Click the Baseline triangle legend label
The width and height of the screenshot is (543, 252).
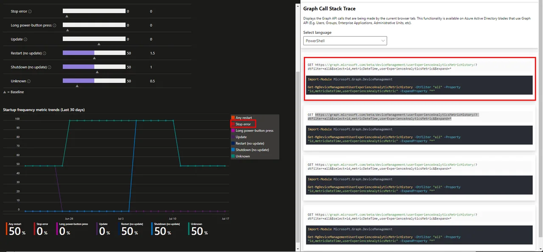tap(14, 92)
